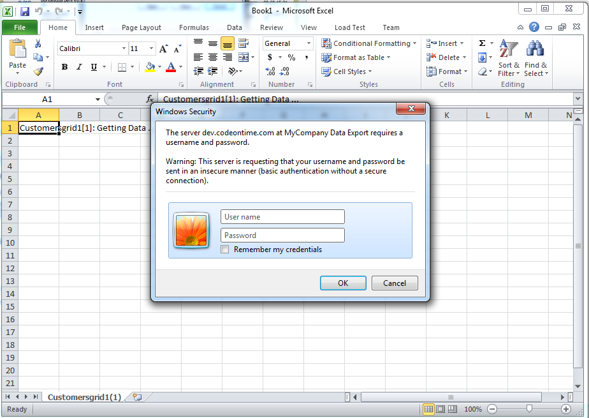
Task: Open the Conditional Formatting dropdown
Action: point(369,43)
